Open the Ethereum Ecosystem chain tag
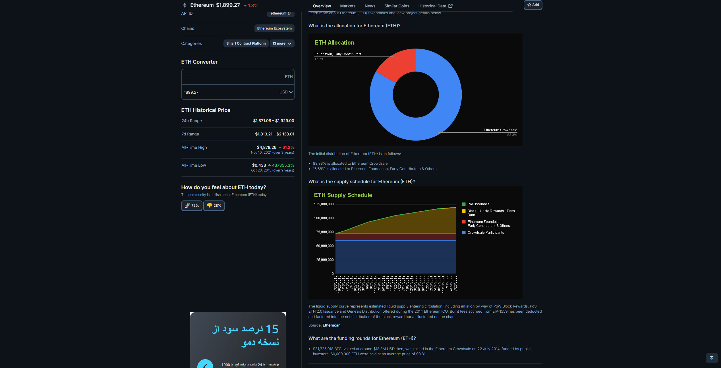This screenshot has width=721, height=368. (x=274, y=28)
